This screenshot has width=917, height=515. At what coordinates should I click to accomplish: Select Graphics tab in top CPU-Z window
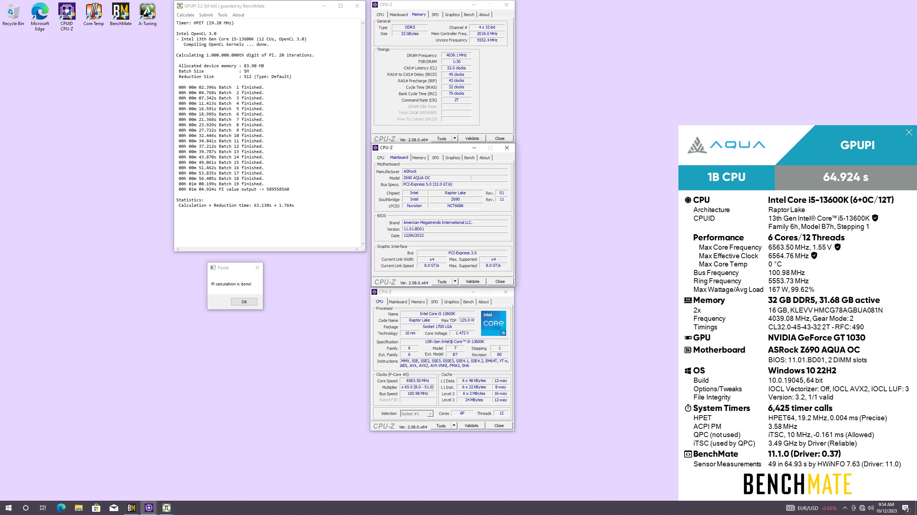(452, 15)
